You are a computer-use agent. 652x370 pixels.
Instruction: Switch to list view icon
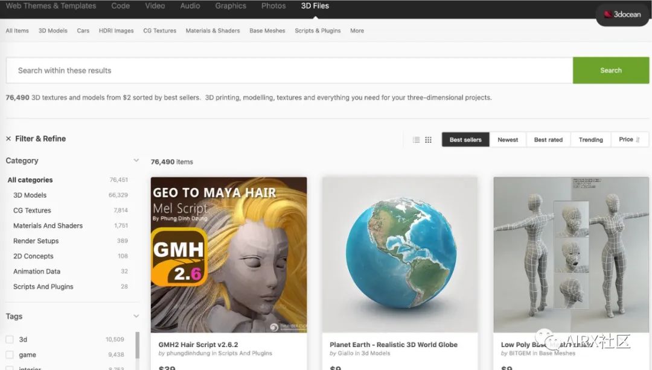coord(416,140)
